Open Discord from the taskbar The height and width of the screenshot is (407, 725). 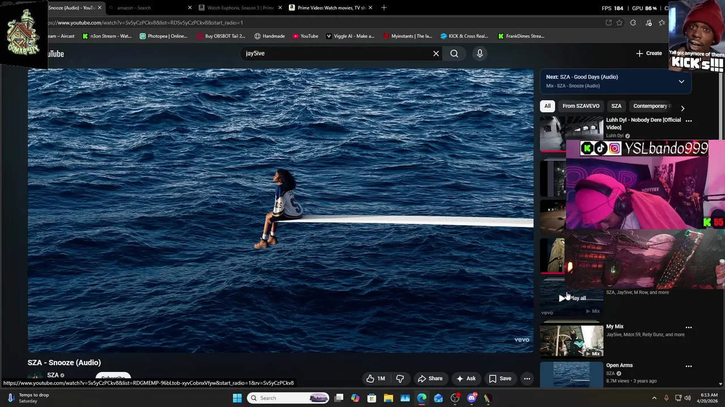pos(472,398)
